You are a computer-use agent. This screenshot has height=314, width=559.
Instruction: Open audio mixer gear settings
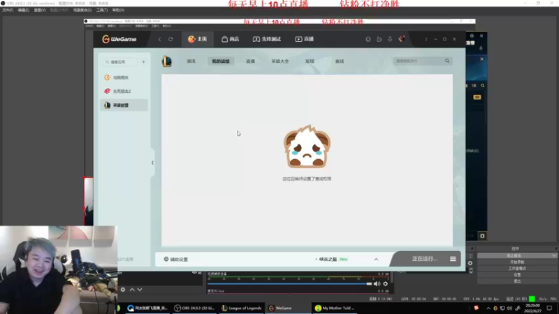(x=386, y=284)
